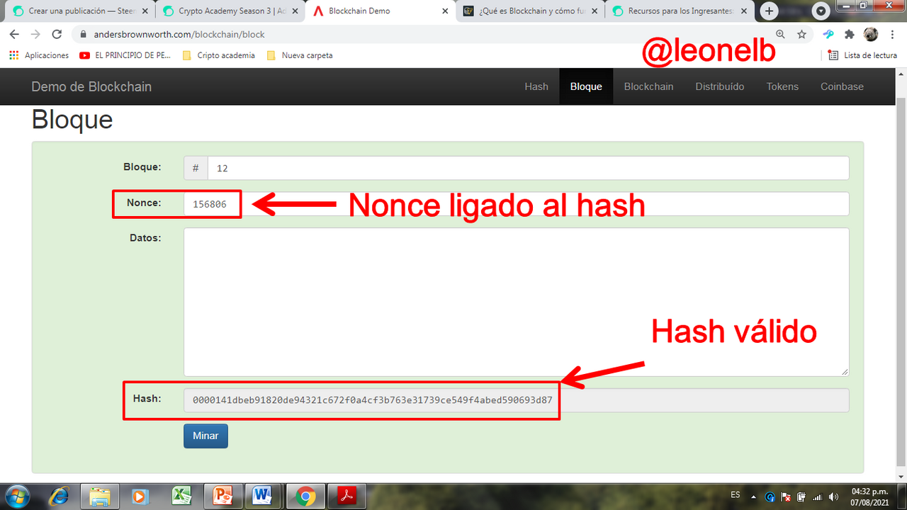Open Excel from the taskbar

point(181,495)
